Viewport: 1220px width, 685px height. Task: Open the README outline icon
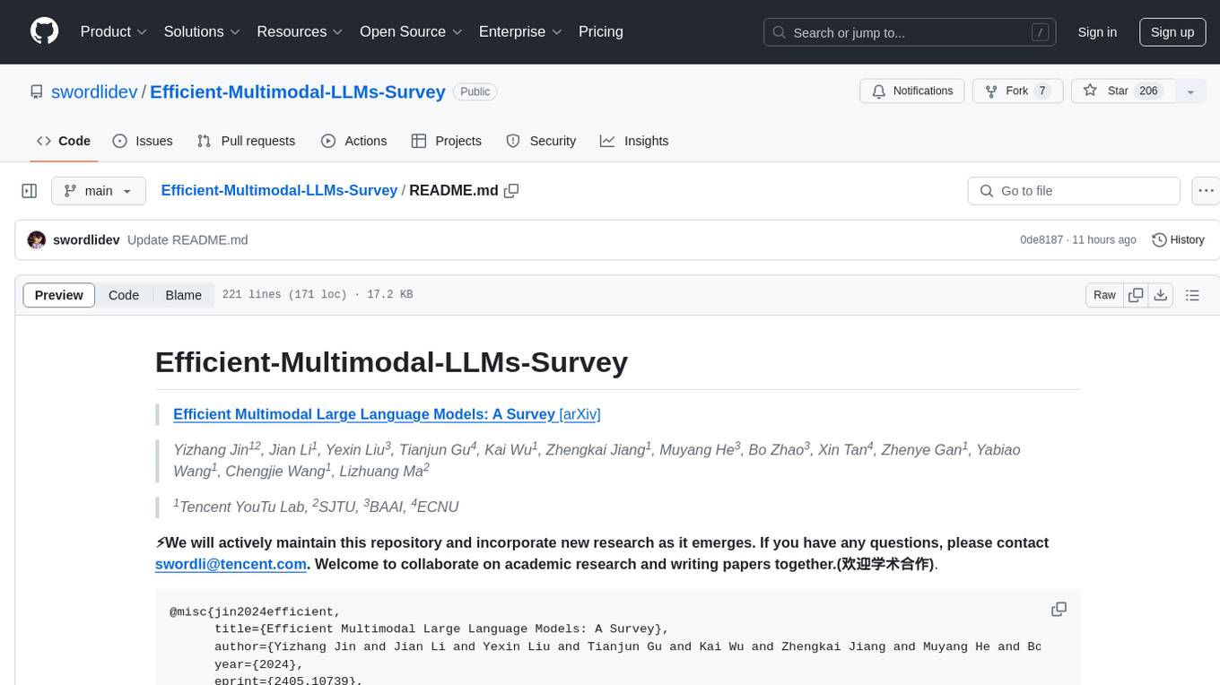coord(1192,295)
